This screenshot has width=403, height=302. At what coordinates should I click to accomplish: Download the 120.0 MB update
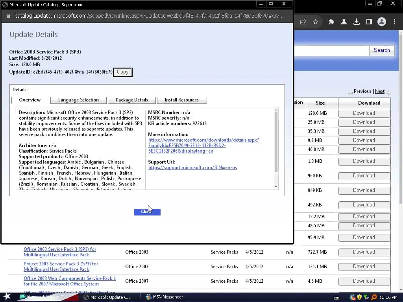point(364,113)
